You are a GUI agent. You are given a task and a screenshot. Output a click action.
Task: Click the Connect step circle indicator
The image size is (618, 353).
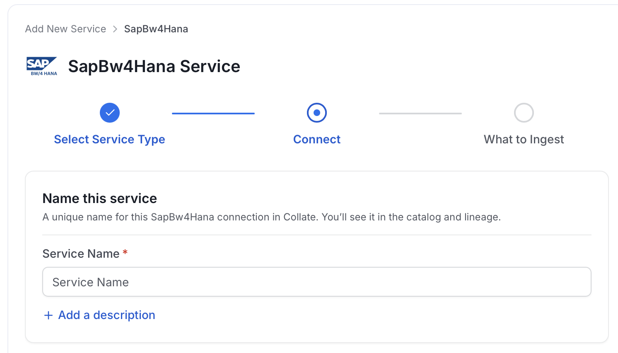(x=317, y=113)
